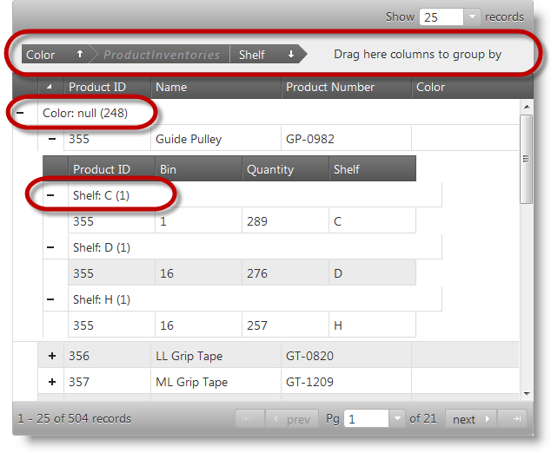Expand row 357 ML Grip Tape
Screen dimensions: 551x453
[x=52, y=382]
